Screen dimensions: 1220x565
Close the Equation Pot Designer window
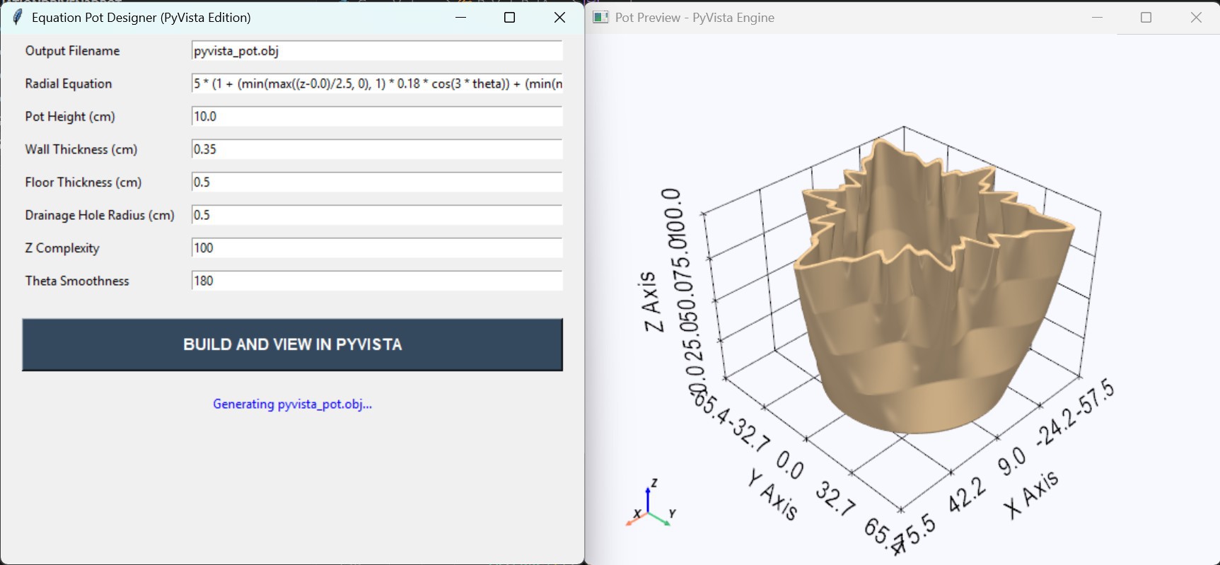[x=559, y=18]
